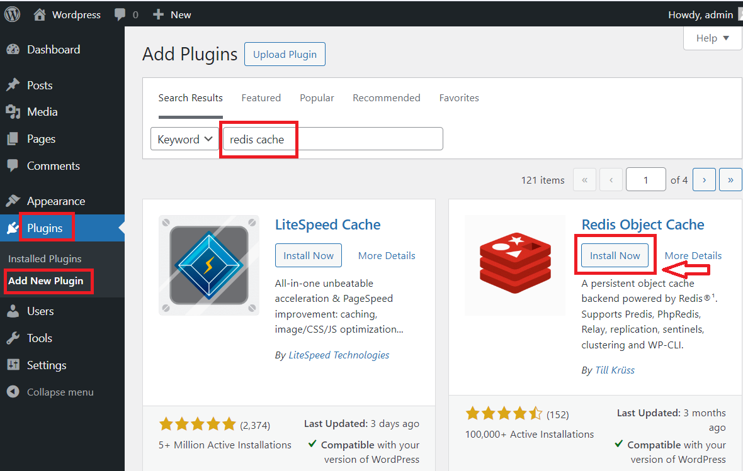Click the Tools wrench icon
The image size is (743, 471).
tap(13, 338)
